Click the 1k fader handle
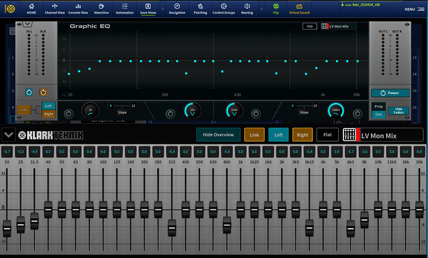The height and width of the screenshot is (258, 428). (x=240, y=209)
